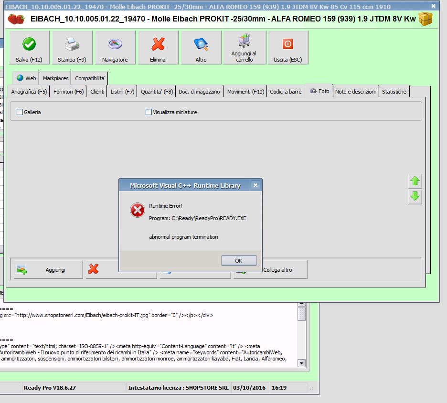Open the Anagrafica (F5) tab
This screenshot has height=403, width=447.
[x=29, y=92]
